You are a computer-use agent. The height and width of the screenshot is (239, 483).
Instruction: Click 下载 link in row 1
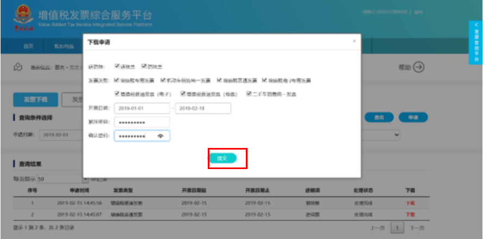[x=410, y=203]
